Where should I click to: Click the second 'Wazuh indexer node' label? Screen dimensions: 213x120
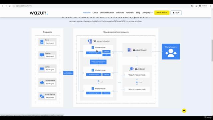(137, 89)
